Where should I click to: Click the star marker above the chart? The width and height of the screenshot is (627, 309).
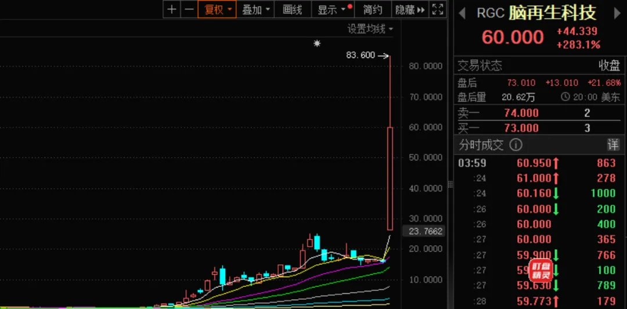317,44
